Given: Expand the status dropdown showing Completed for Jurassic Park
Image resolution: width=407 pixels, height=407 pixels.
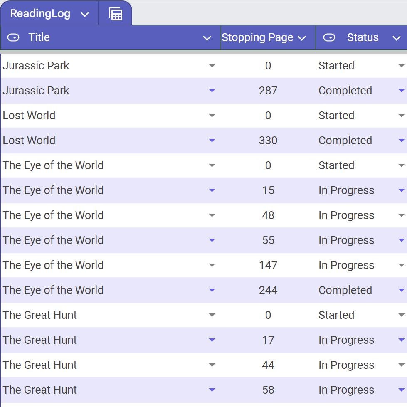Looking at the screenshot, I should coord(400,90).
